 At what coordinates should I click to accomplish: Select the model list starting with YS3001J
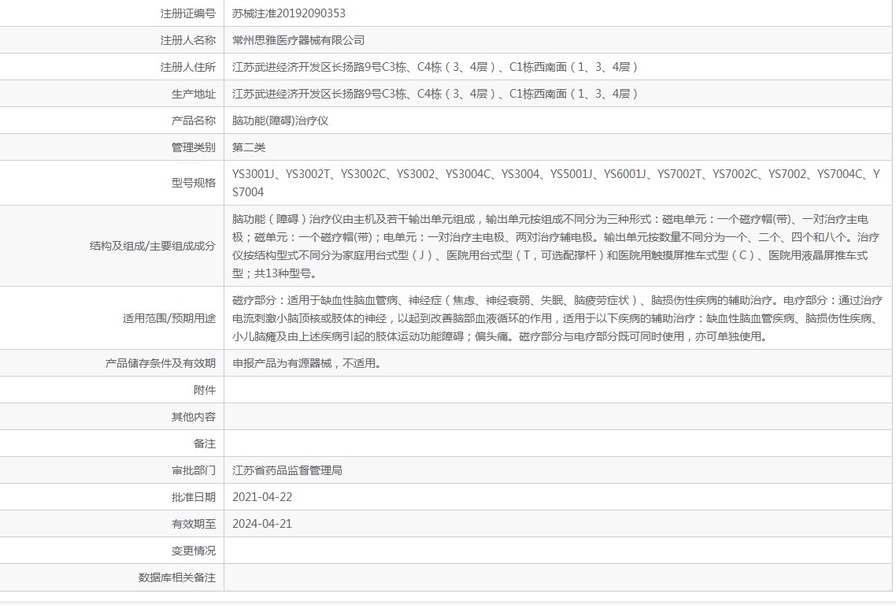click(x=556, y=183)
